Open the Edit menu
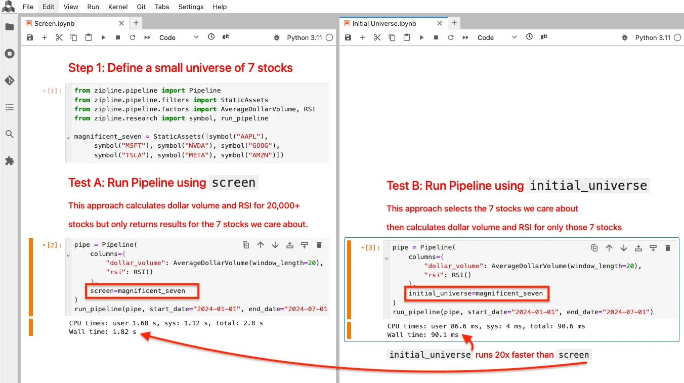684x383 pixels. click(49, 7)
